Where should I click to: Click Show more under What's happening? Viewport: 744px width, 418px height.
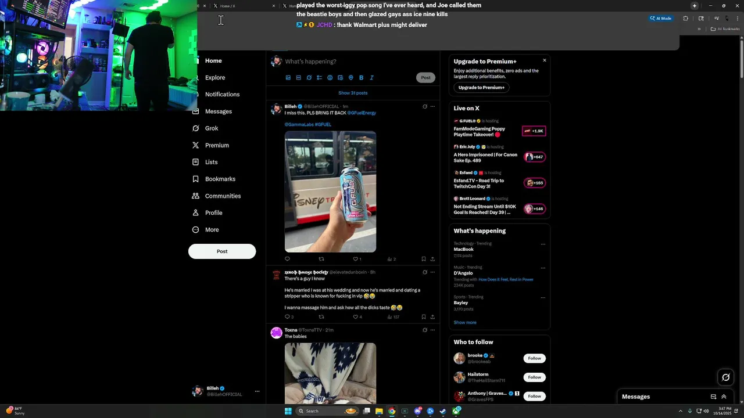(465, 323)
